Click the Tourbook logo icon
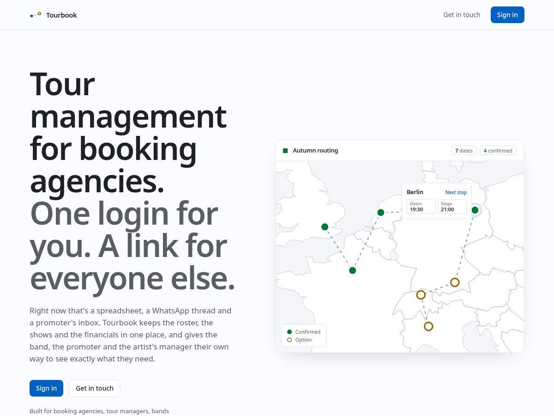 coord(36,15)
